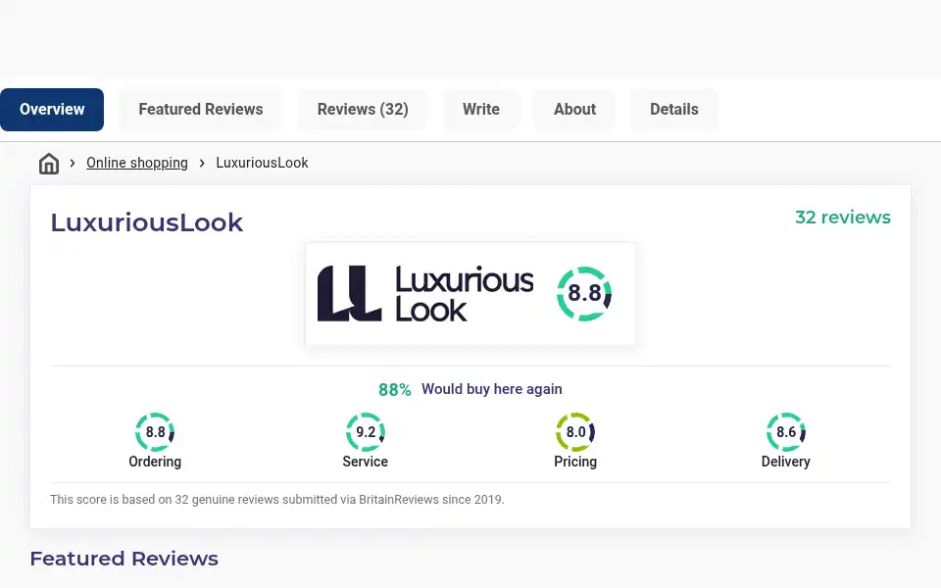Open the About tab
Viewport: 941px width, 588px height.
coord(574,109)
